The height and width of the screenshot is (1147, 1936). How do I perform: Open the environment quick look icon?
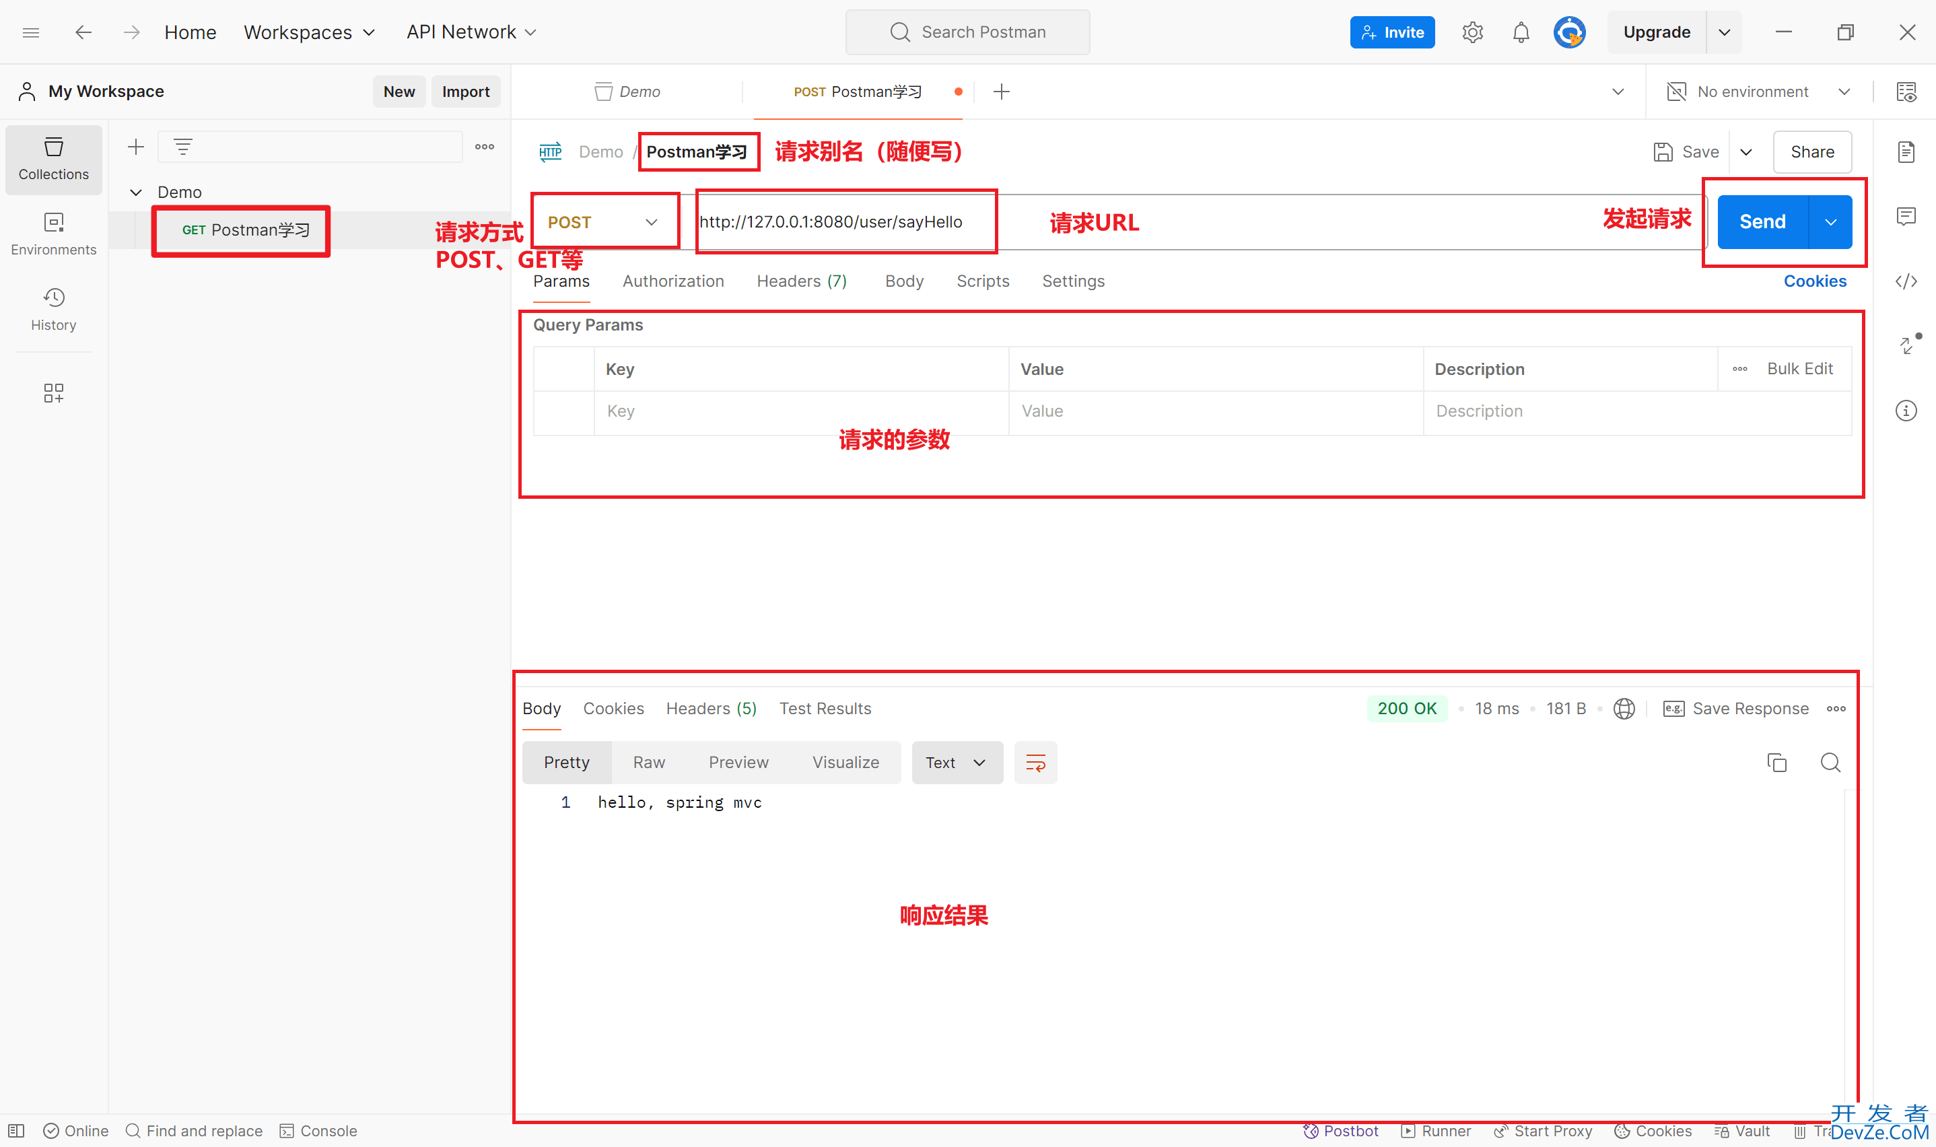(x=1906, y=92)
